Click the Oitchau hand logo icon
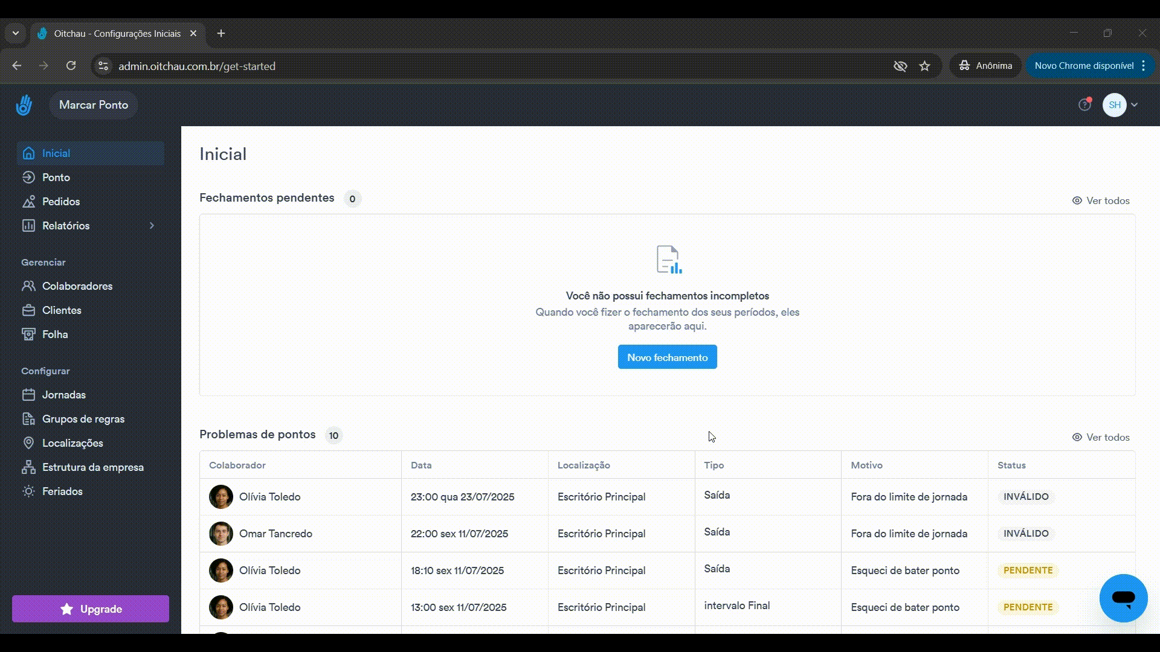 coord(24,105)
